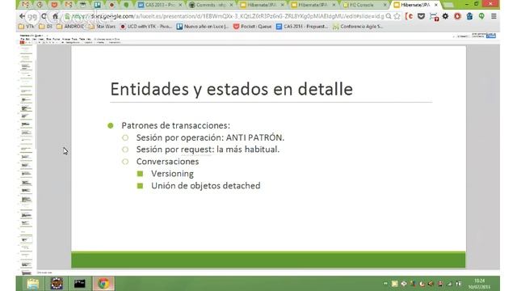The height and width of the screenshot is (291, 517).
Task: Switch to the pinned Trello tab
Action: tap(98, 5)
